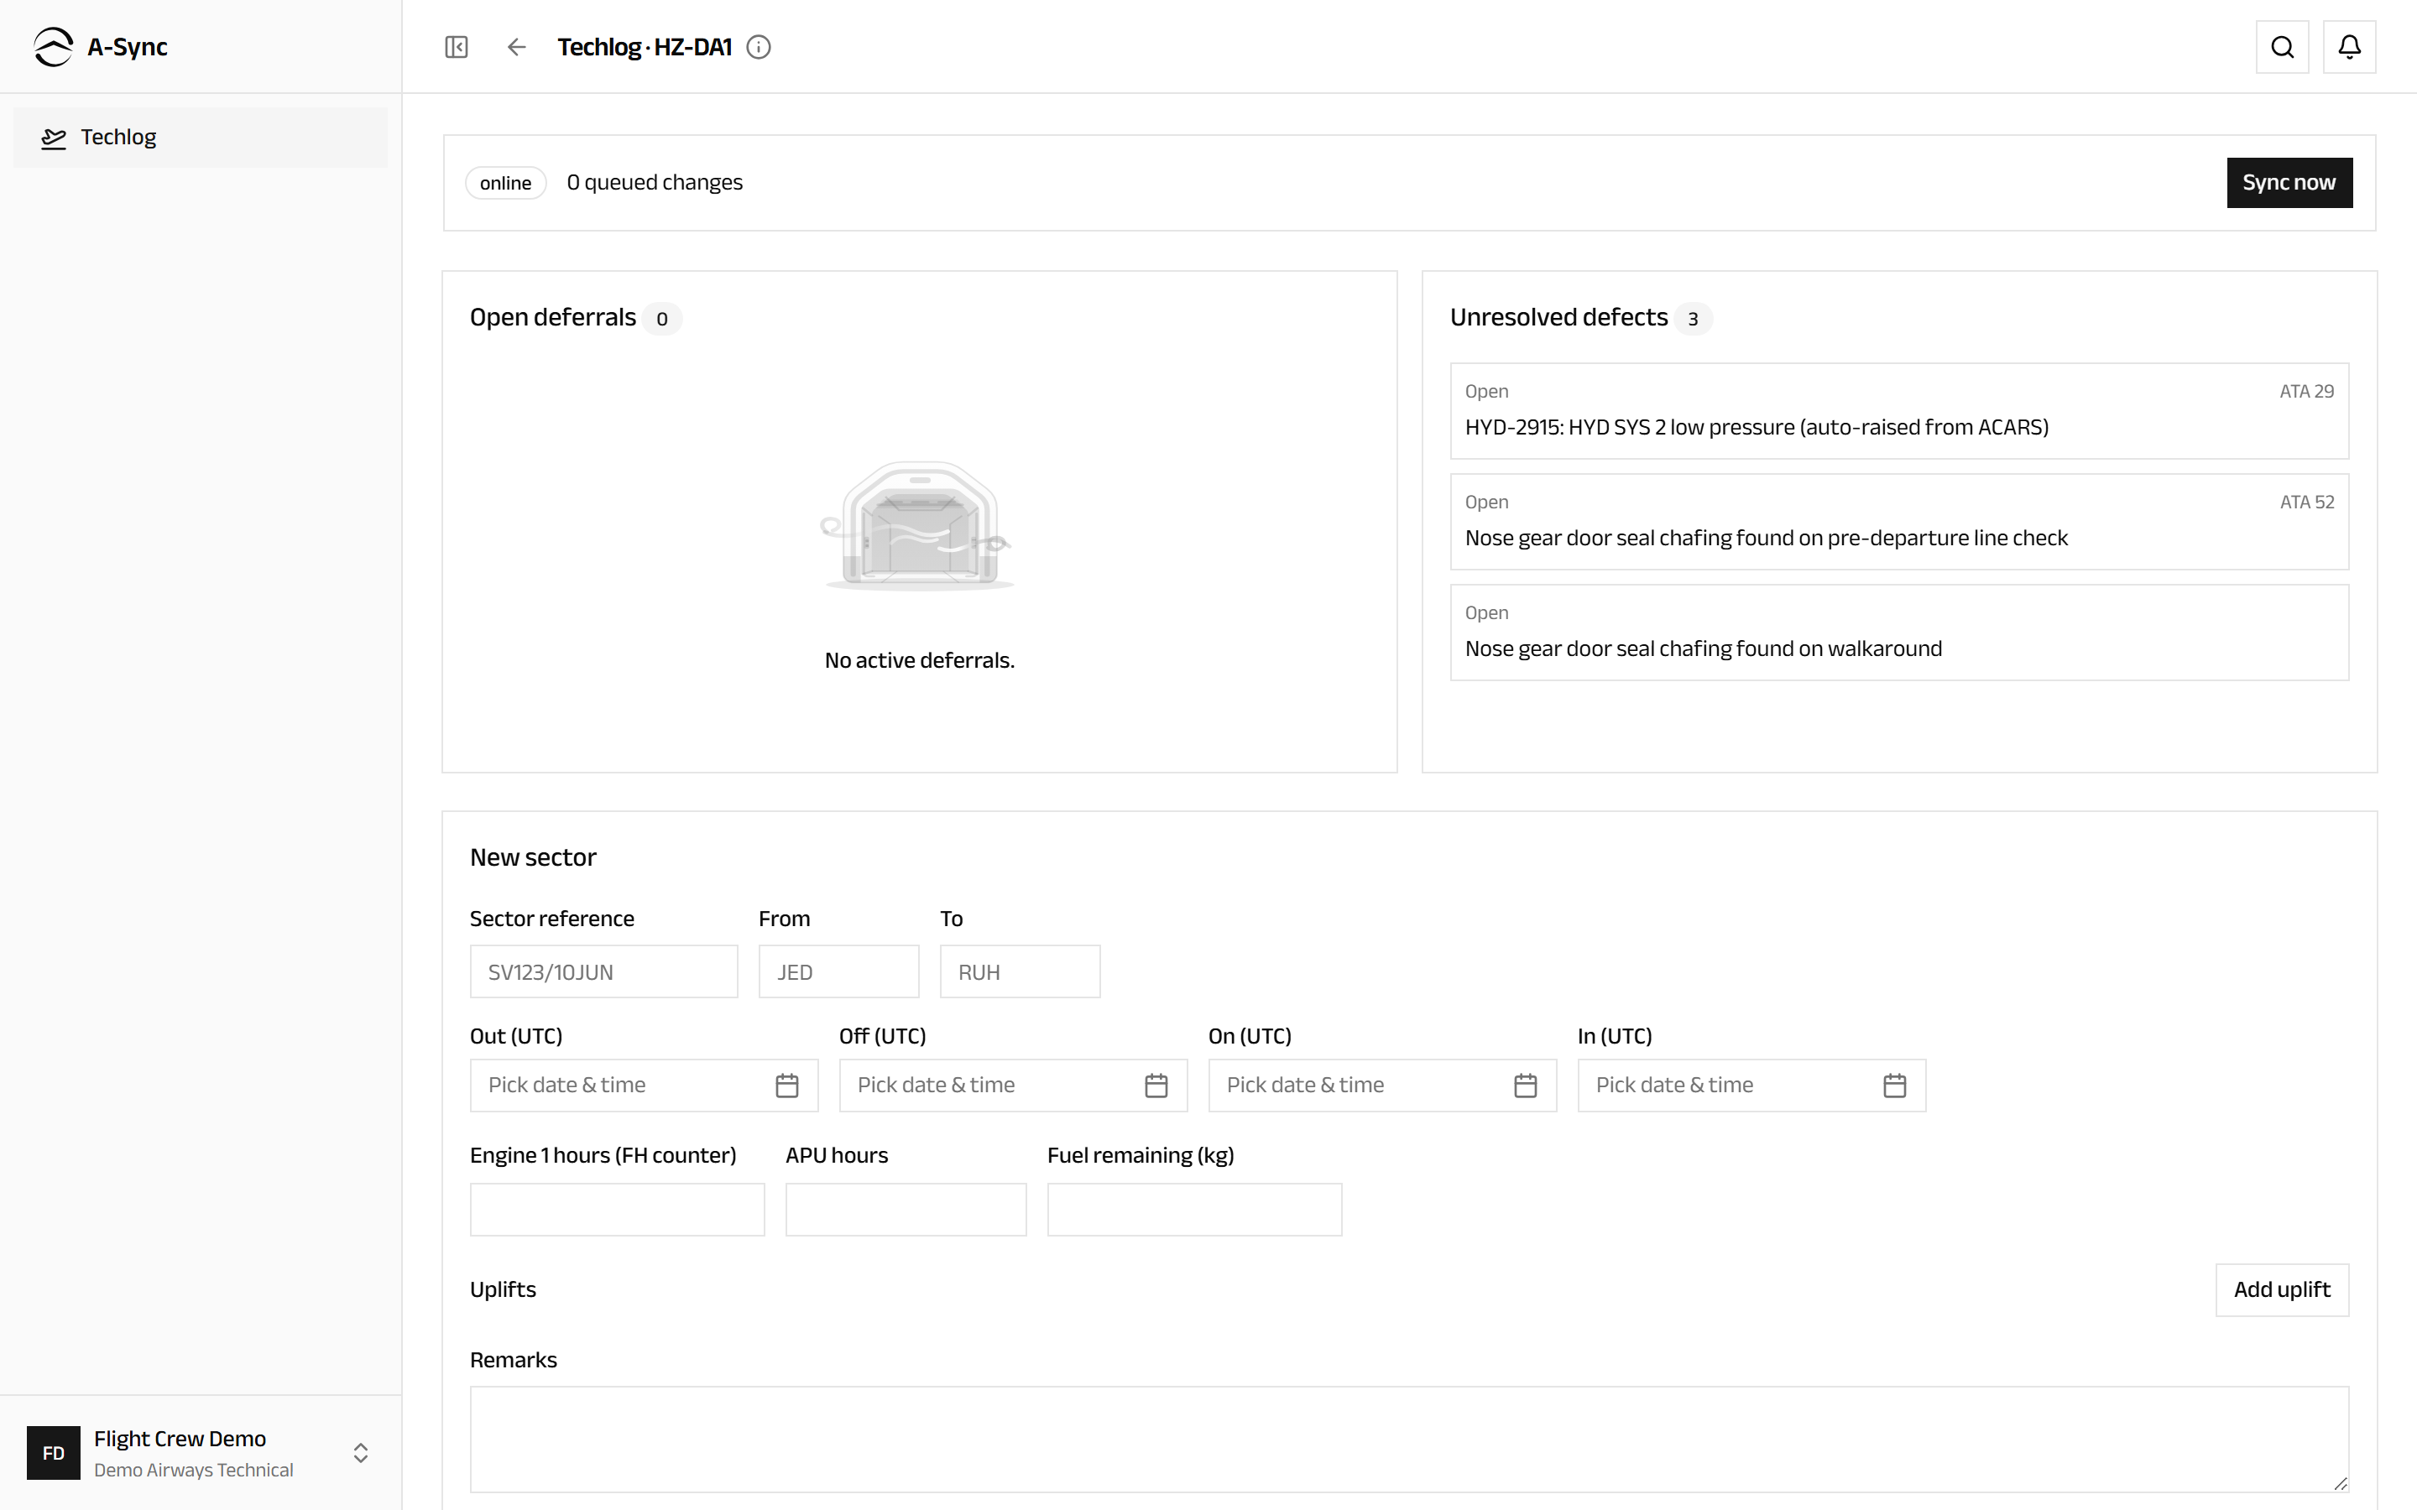The width and height of the screenshot is (2417, 1510).
Task: Click the '0 queued changes' text
Action: pos(655,183)
